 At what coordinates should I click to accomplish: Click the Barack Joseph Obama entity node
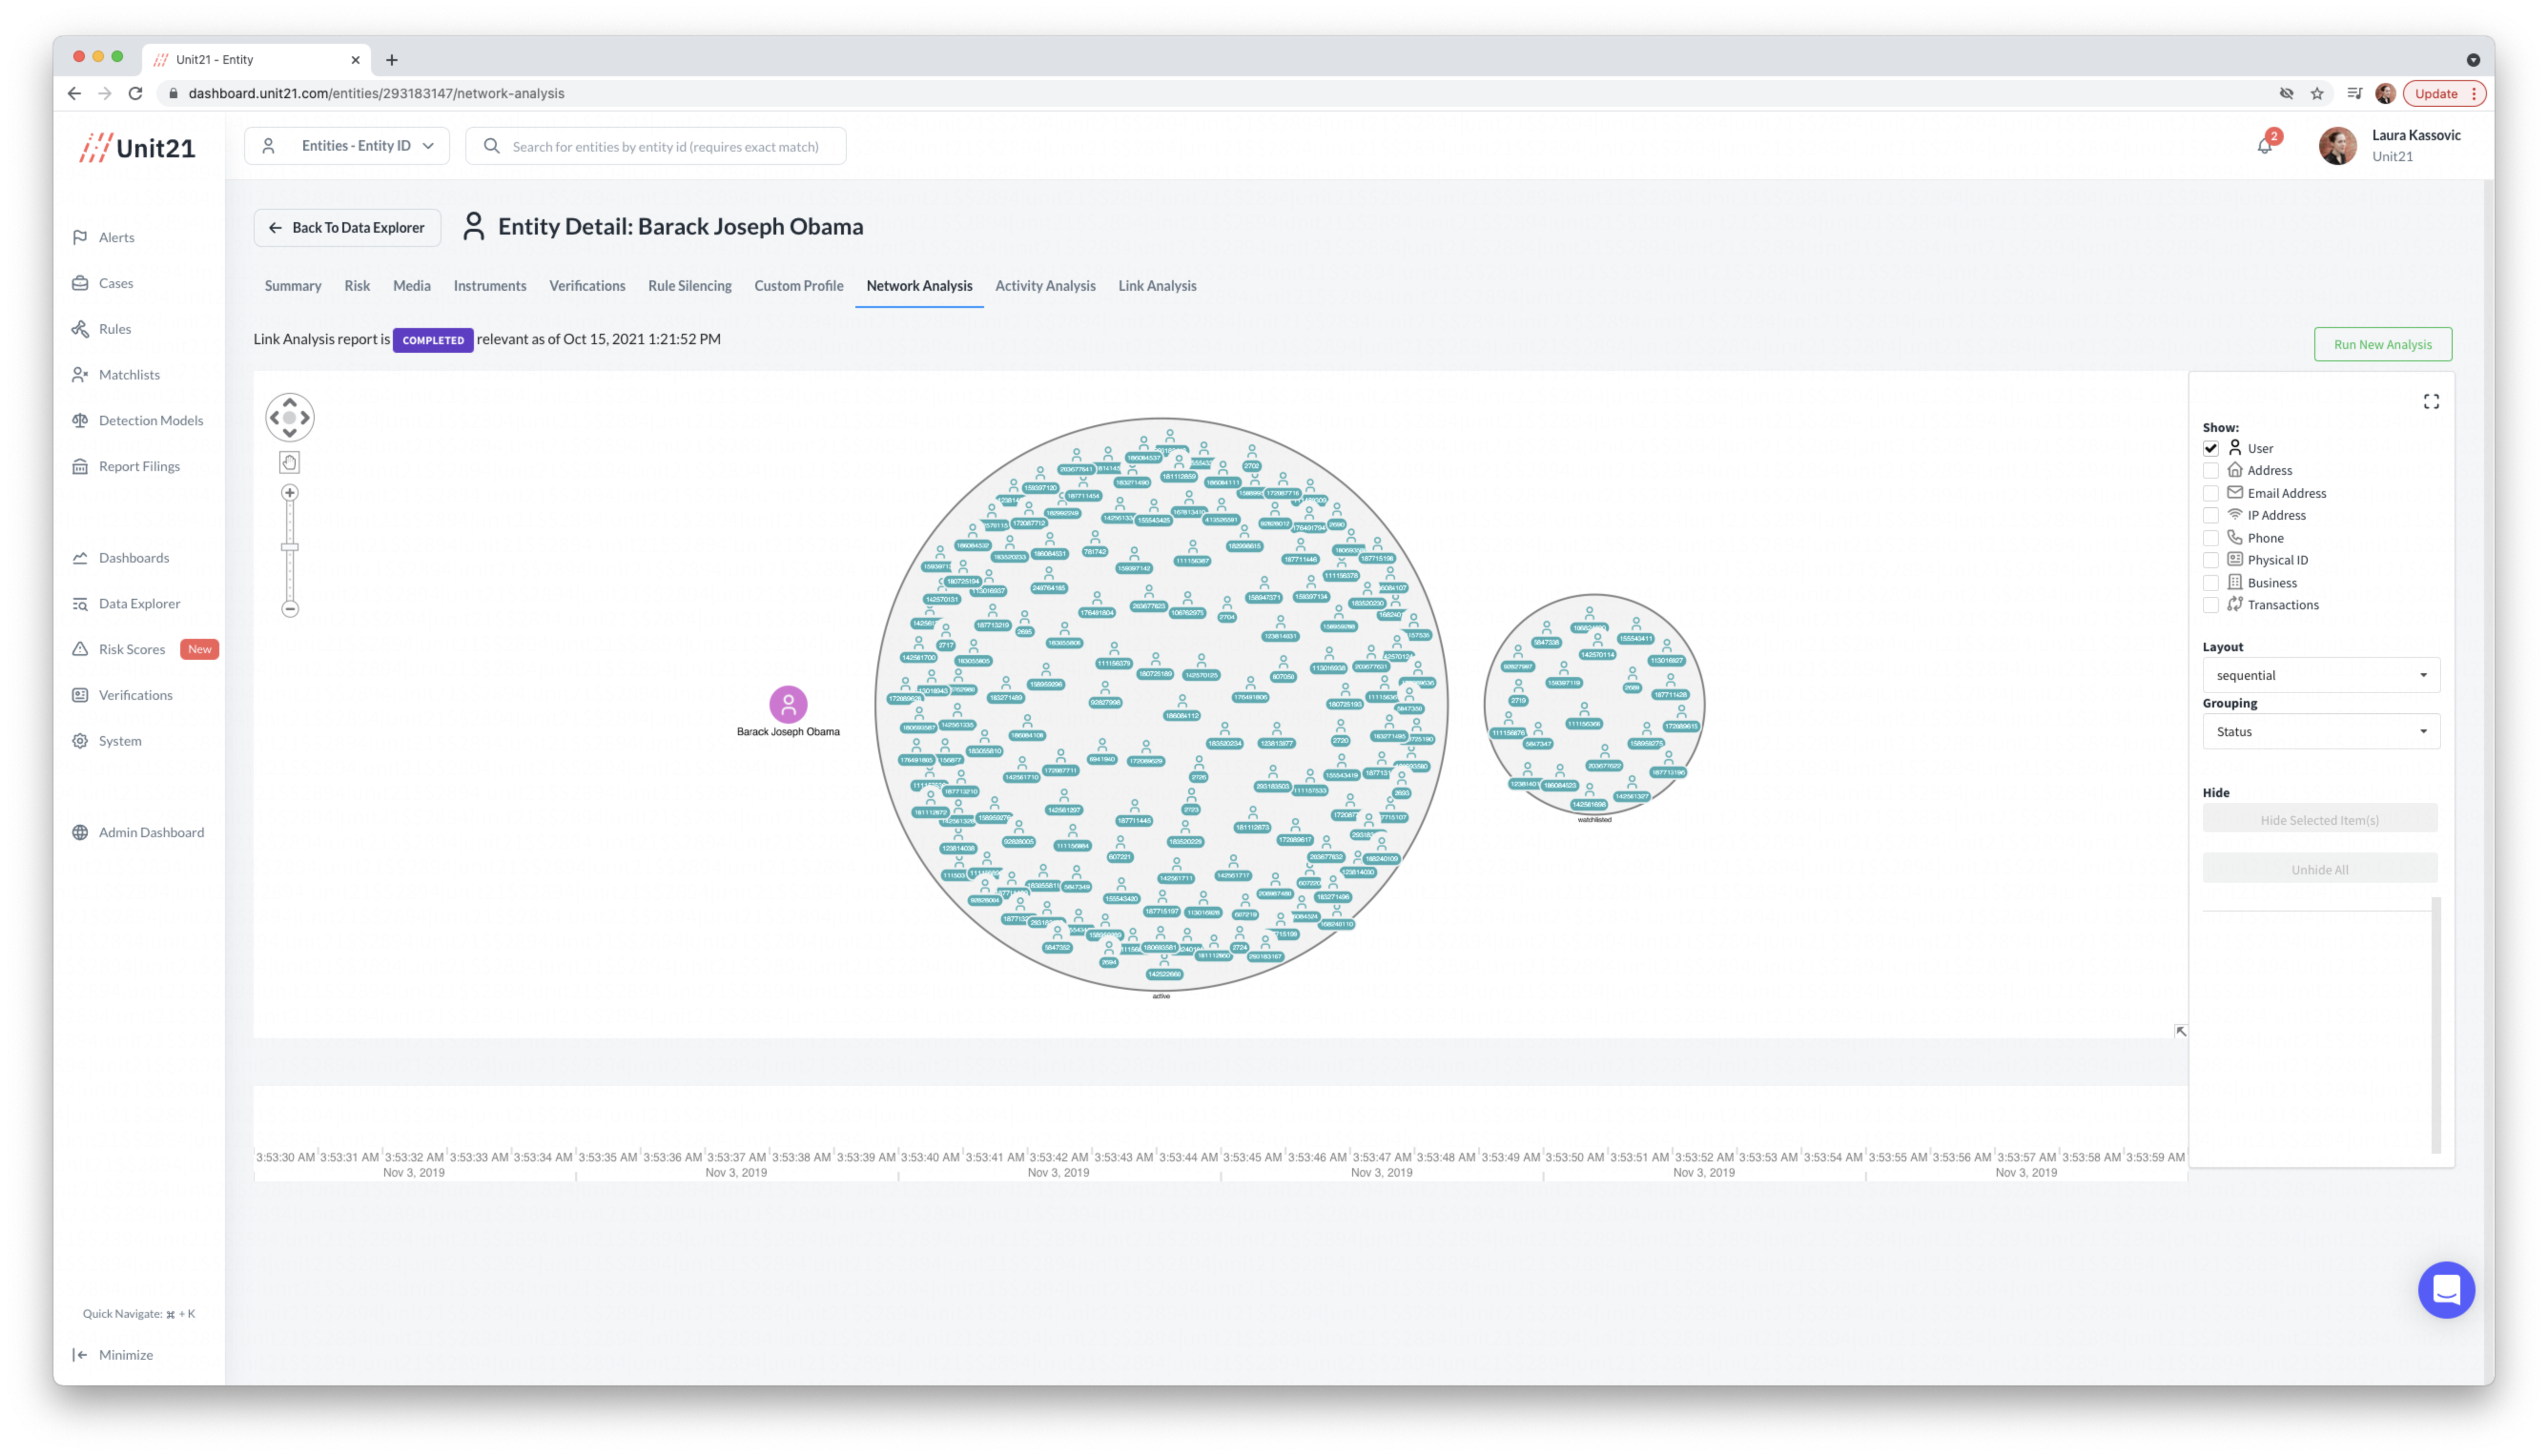click(788, 704)
